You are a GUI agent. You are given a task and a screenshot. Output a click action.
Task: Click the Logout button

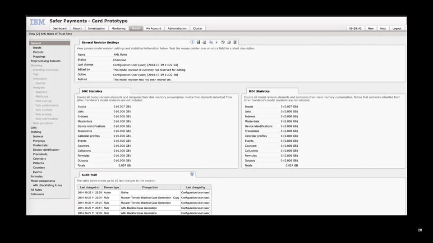[397, 28]
